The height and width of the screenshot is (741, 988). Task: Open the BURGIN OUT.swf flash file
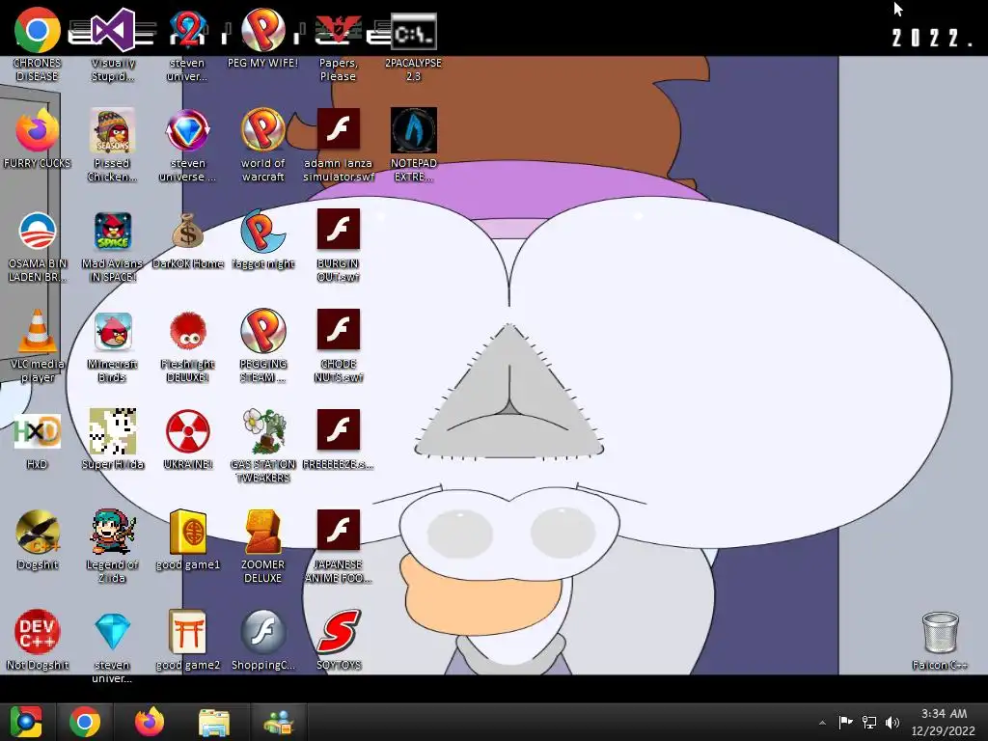point(339,229)
